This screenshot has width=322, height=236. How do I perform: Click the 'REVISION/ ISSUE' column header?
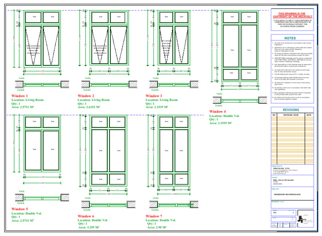(291, 115)
